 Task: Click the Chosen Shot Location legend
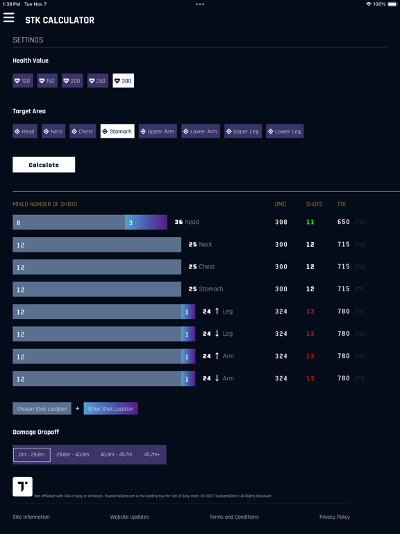42,409
